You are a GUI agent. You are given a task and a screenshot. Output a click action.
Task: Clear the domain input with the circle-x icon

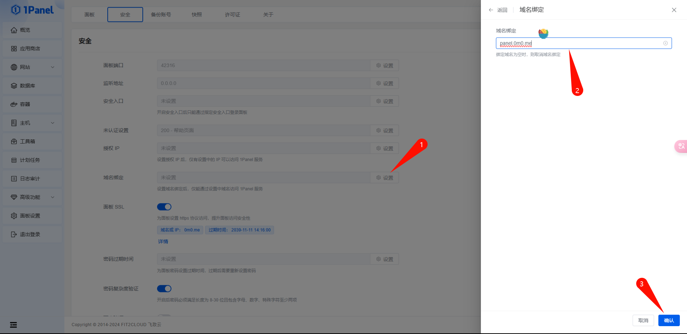(666, 43)
